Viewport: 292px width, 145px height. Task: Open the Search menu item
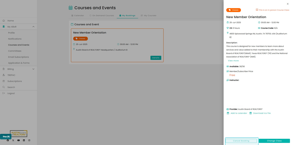(11, 87)
